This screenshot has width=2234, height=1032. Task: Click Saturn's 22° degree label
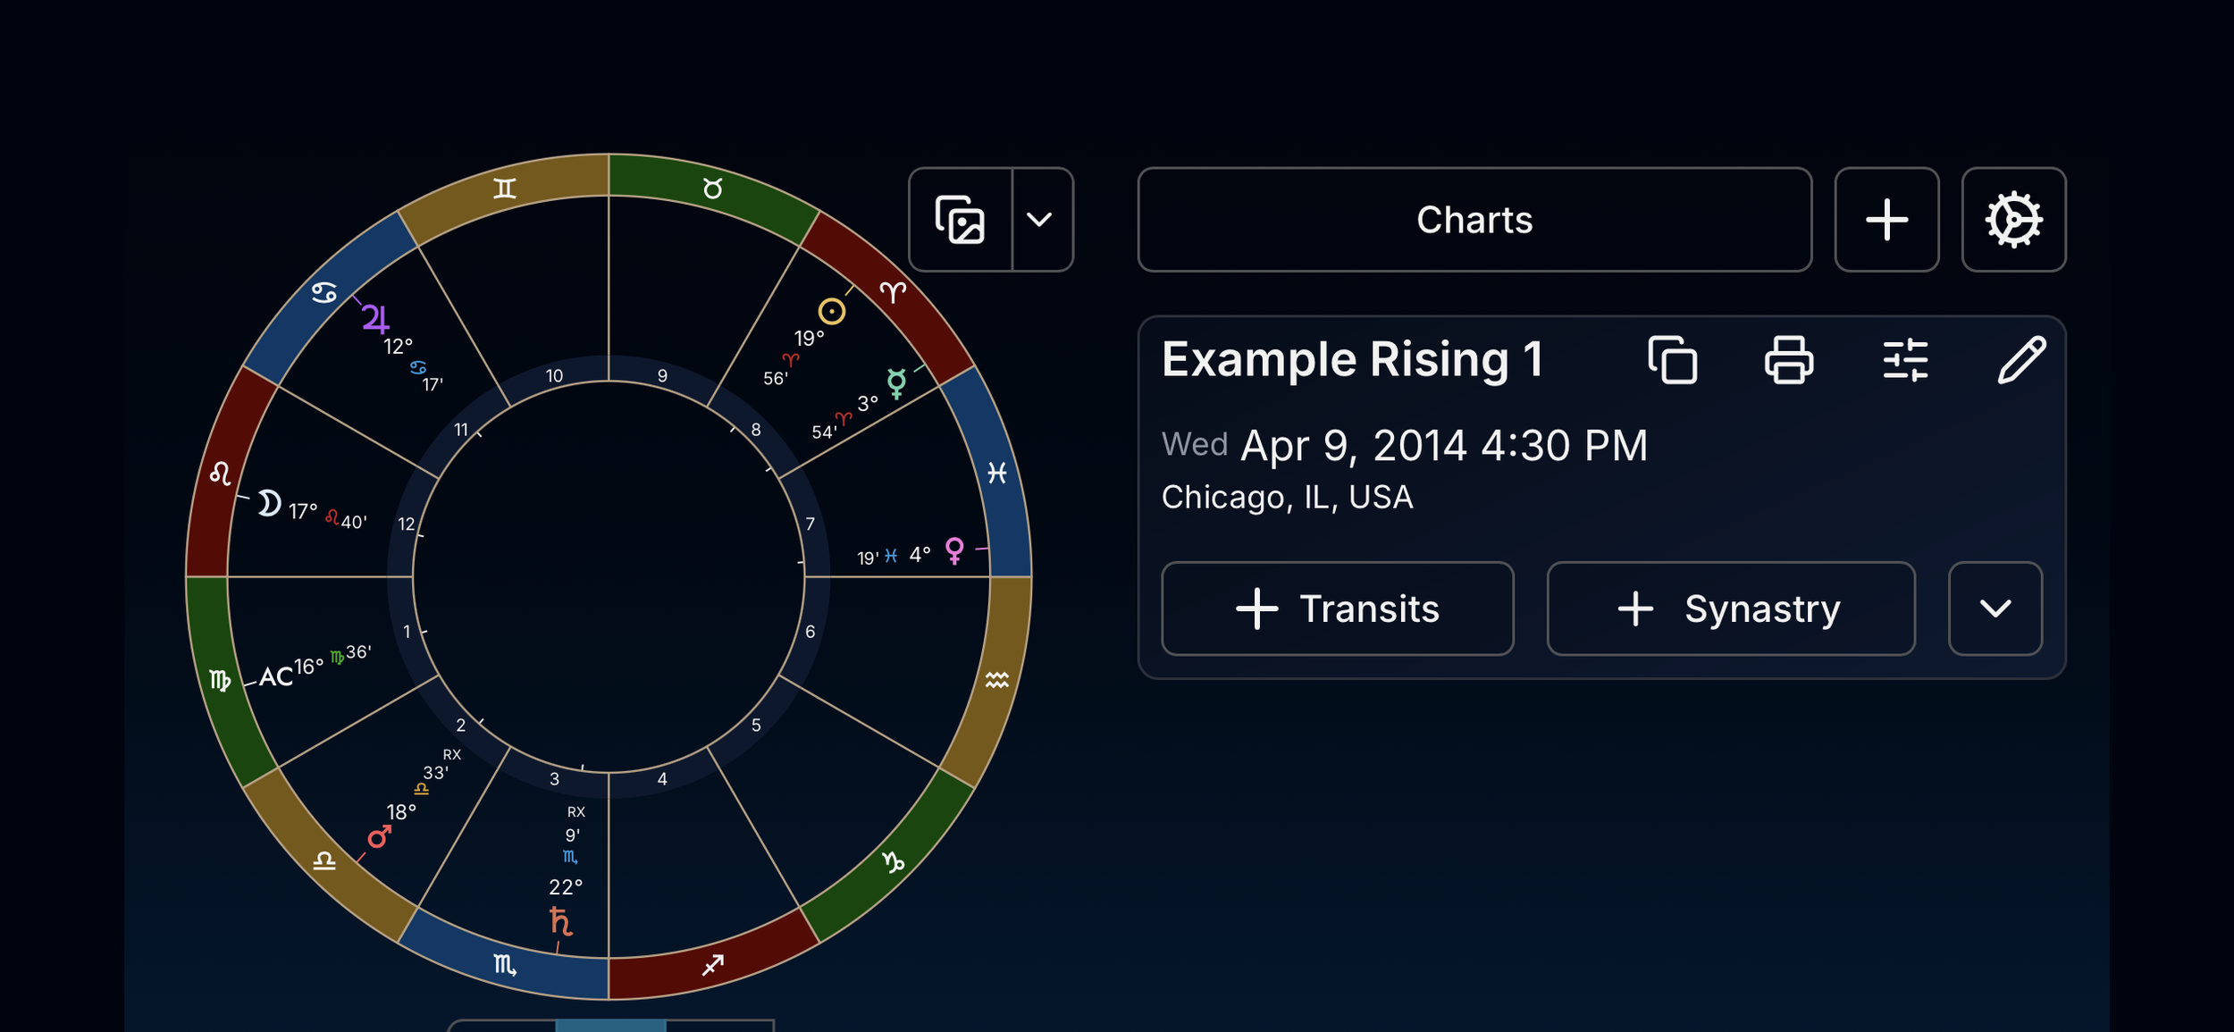(566, 887)
